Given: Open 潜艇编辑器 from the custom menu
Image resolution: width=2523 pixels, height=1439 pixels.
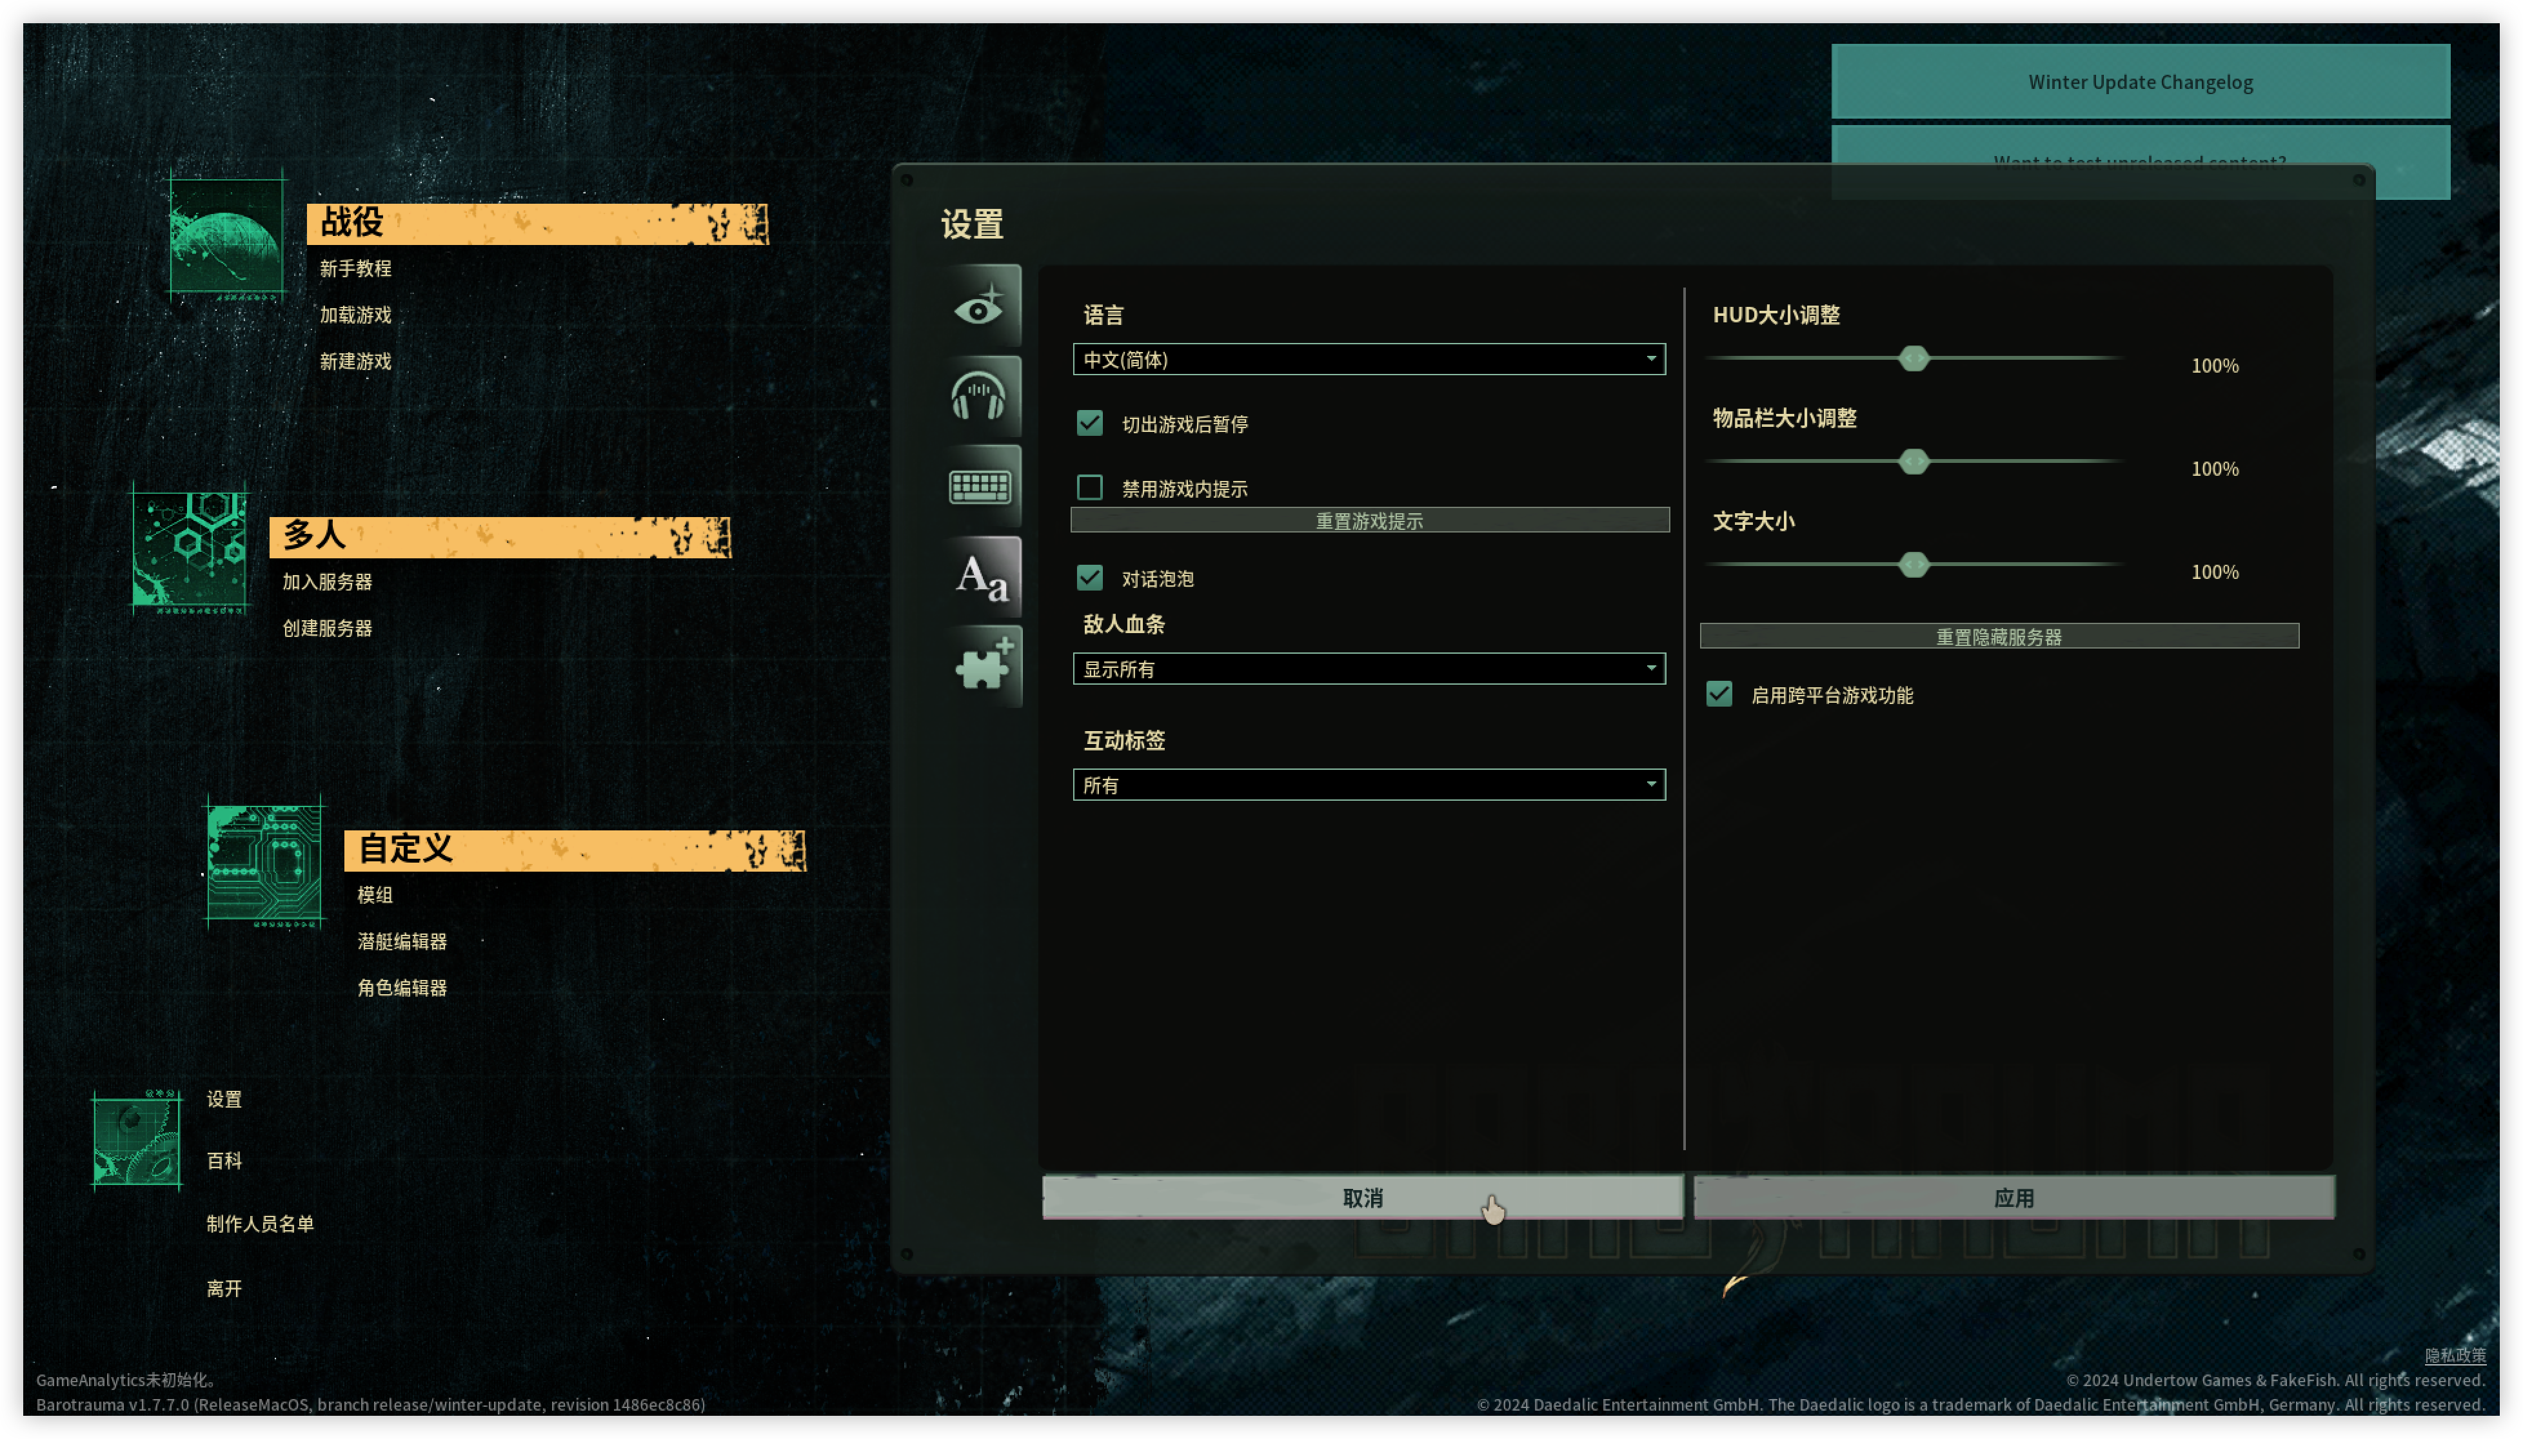Looking at the screenshot, I should [401, 942].
